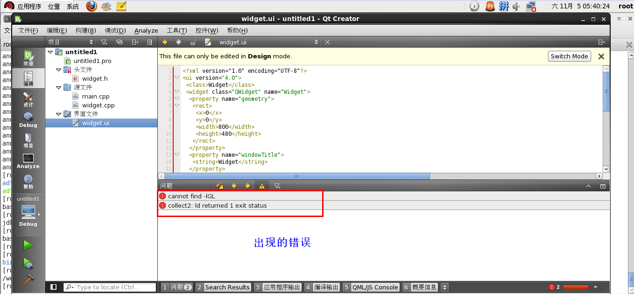Click the file lock icon in editor toolbar
The height and width of the screenshot is (294, 634).
(193, 42)
